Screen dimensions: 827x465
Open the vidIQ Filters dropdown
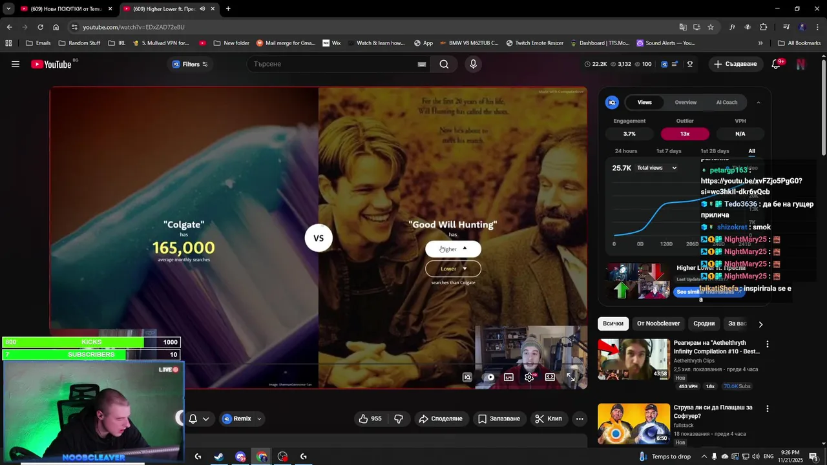[x=190, y=64]
